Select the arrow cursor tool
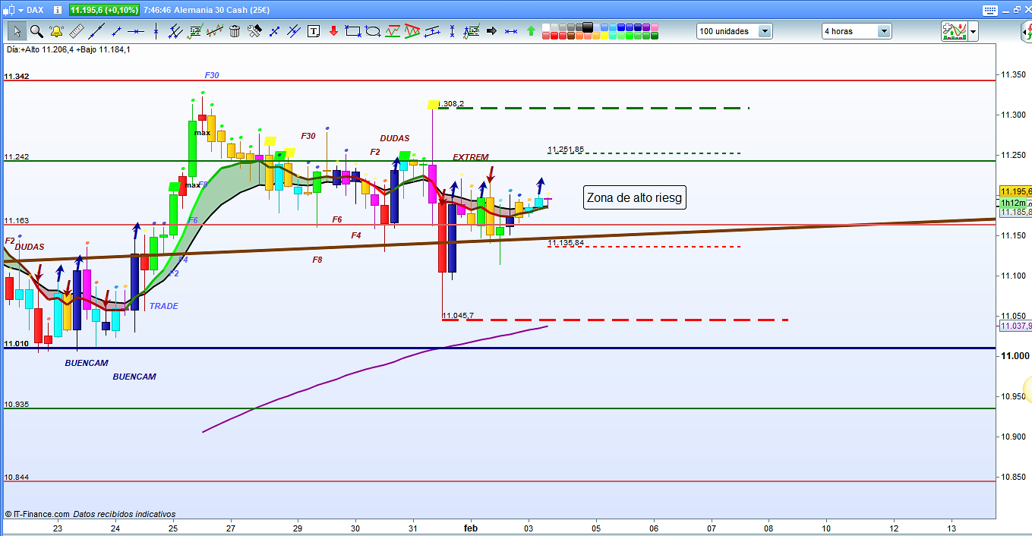Image resolution: width=1032 pixels, height=536 pixels. pyautogui.click(x=17, y=31)
